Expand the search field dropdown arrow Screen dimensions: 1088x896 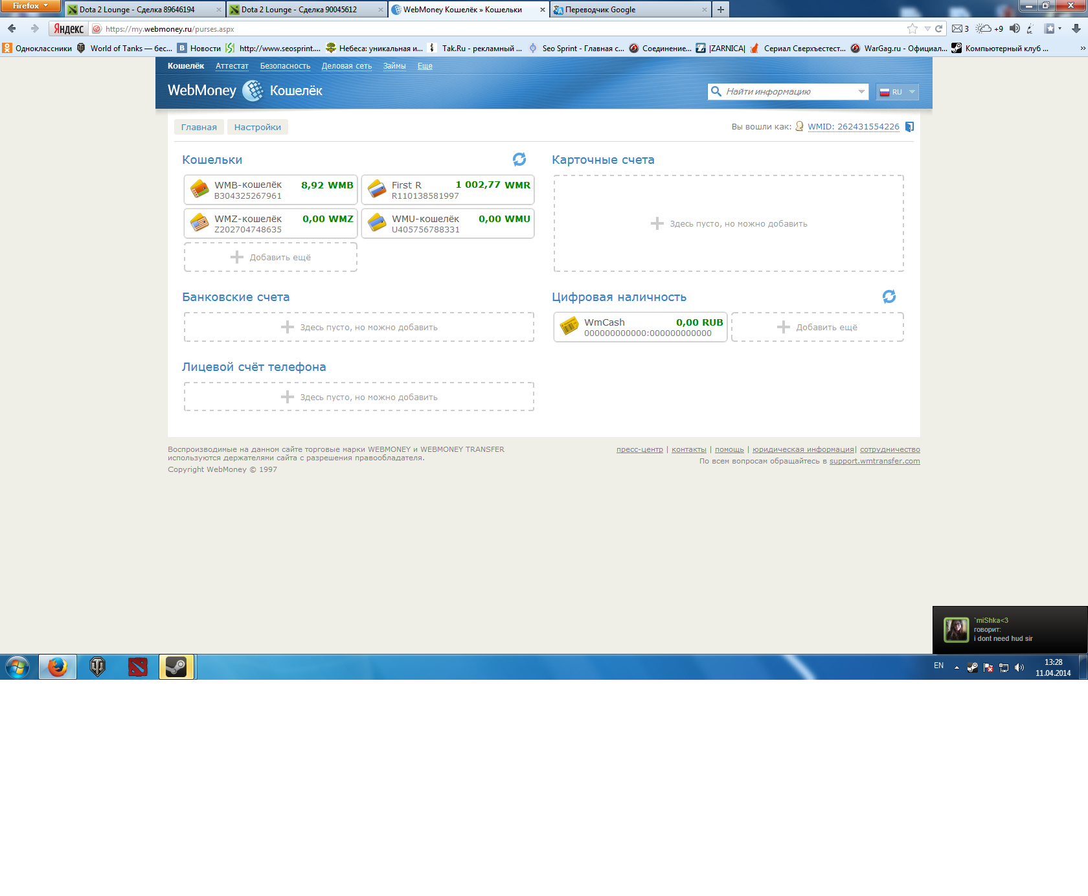coord(861,91)
